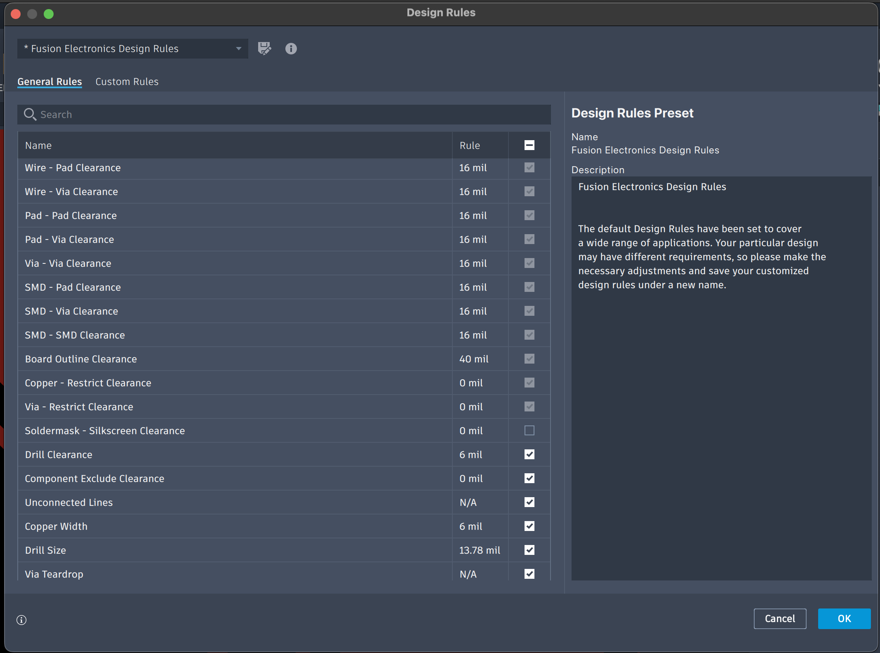This screenshot has width=880, height=653.
Task: Click the 13.78 mil Drill Size value
Action: tap(479, 550)
